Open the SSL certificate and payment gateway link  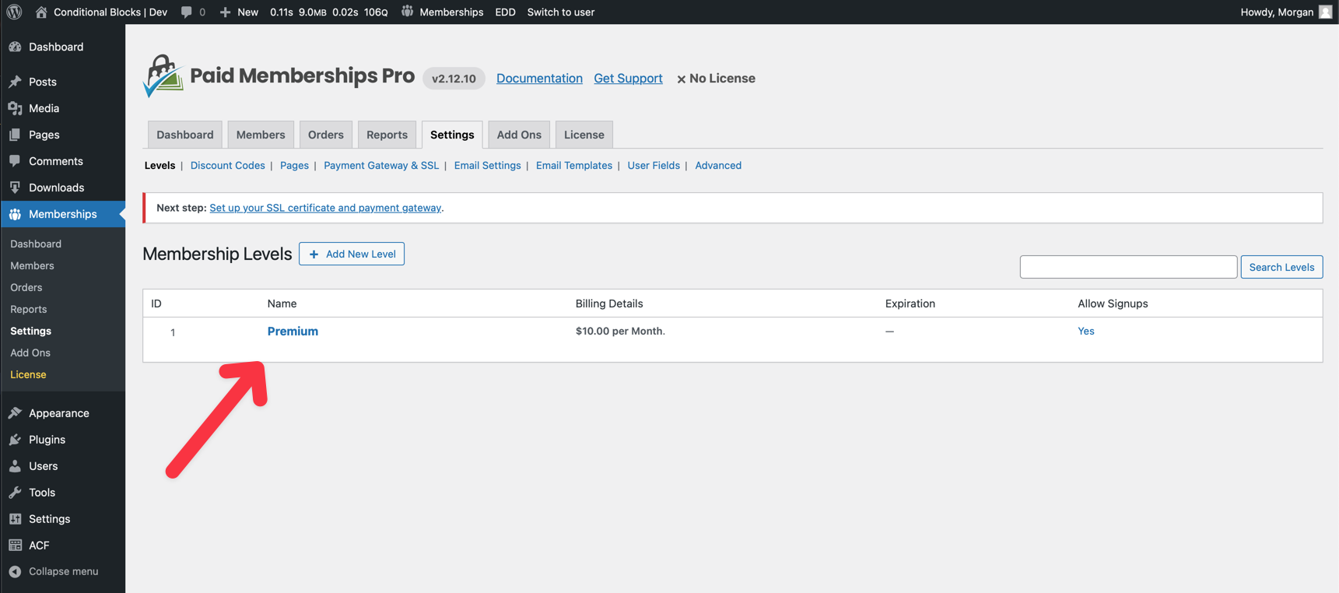325,208
